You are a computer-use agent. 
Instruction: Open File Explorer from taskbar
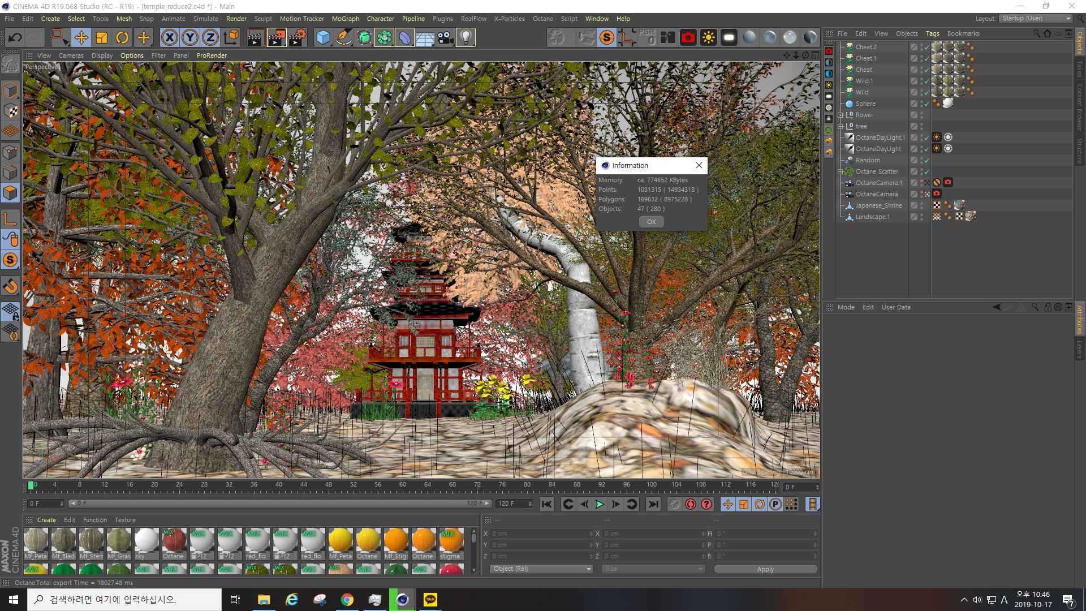264,600
